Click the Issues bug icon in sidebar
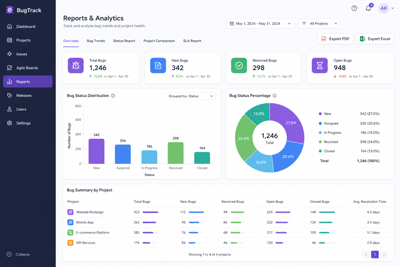Image resolution: width=400 pixels, height=267 pixels. click(9, 54)
